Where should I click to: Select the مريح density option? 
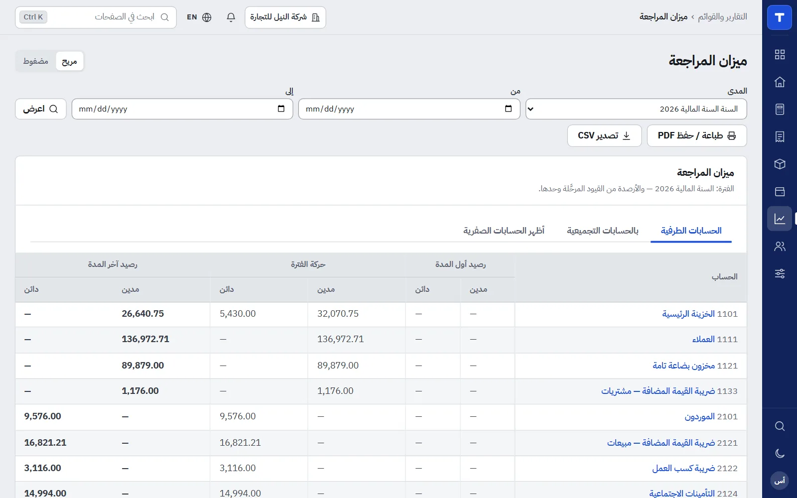tap(69, 61)
